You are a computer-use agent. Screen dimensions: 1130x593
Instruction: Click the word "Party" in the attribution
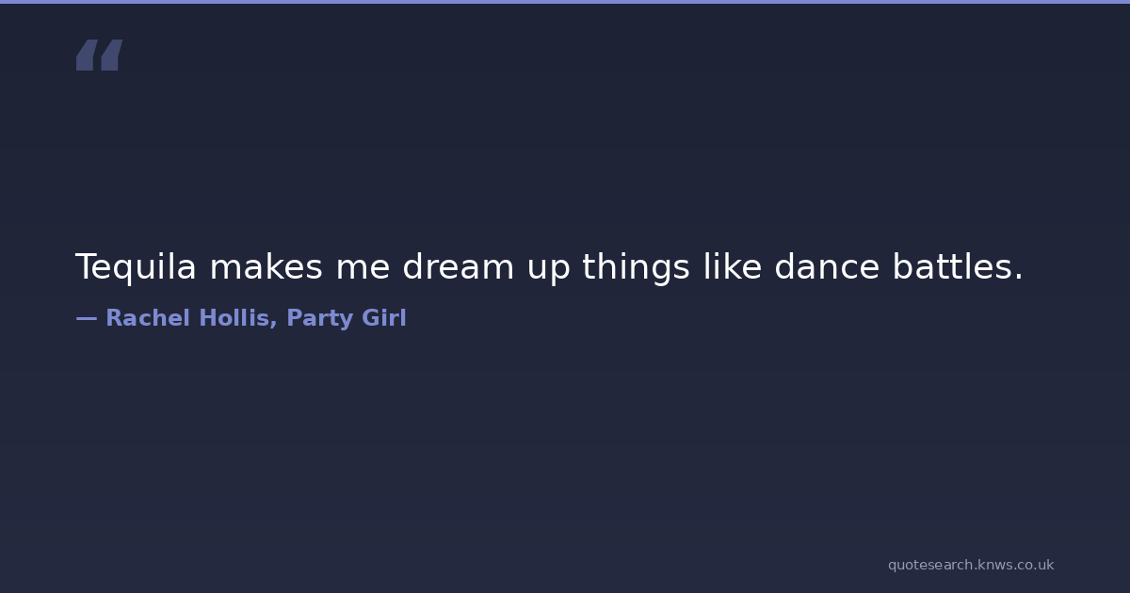click(x=319, y=319)
